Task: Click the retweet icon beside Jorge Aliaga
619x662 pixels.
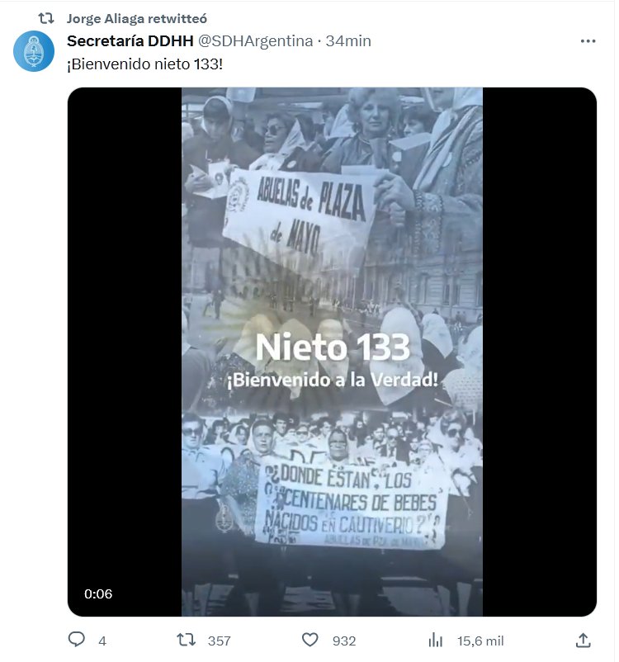Action: (46, 18)
